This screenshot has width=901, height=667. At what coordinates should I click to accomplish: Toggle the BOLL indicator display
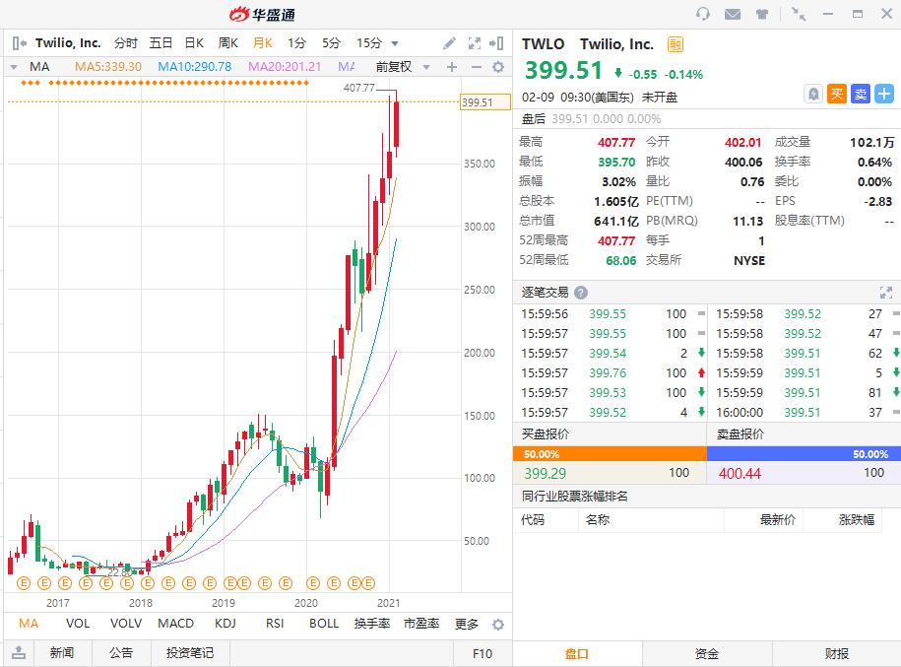coord(324,624)
